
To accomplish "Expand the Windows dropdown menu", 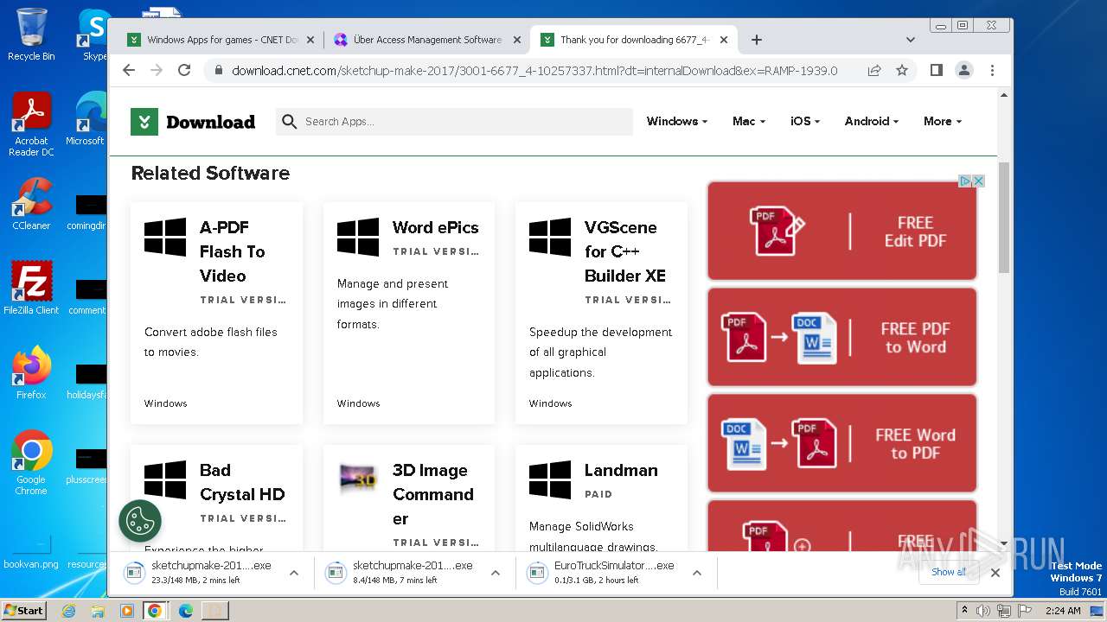I will coord(677,122).
